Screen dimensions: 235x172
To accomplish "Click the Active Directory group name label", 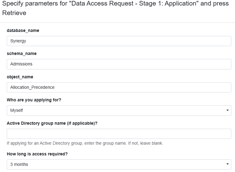I will 52,123.
